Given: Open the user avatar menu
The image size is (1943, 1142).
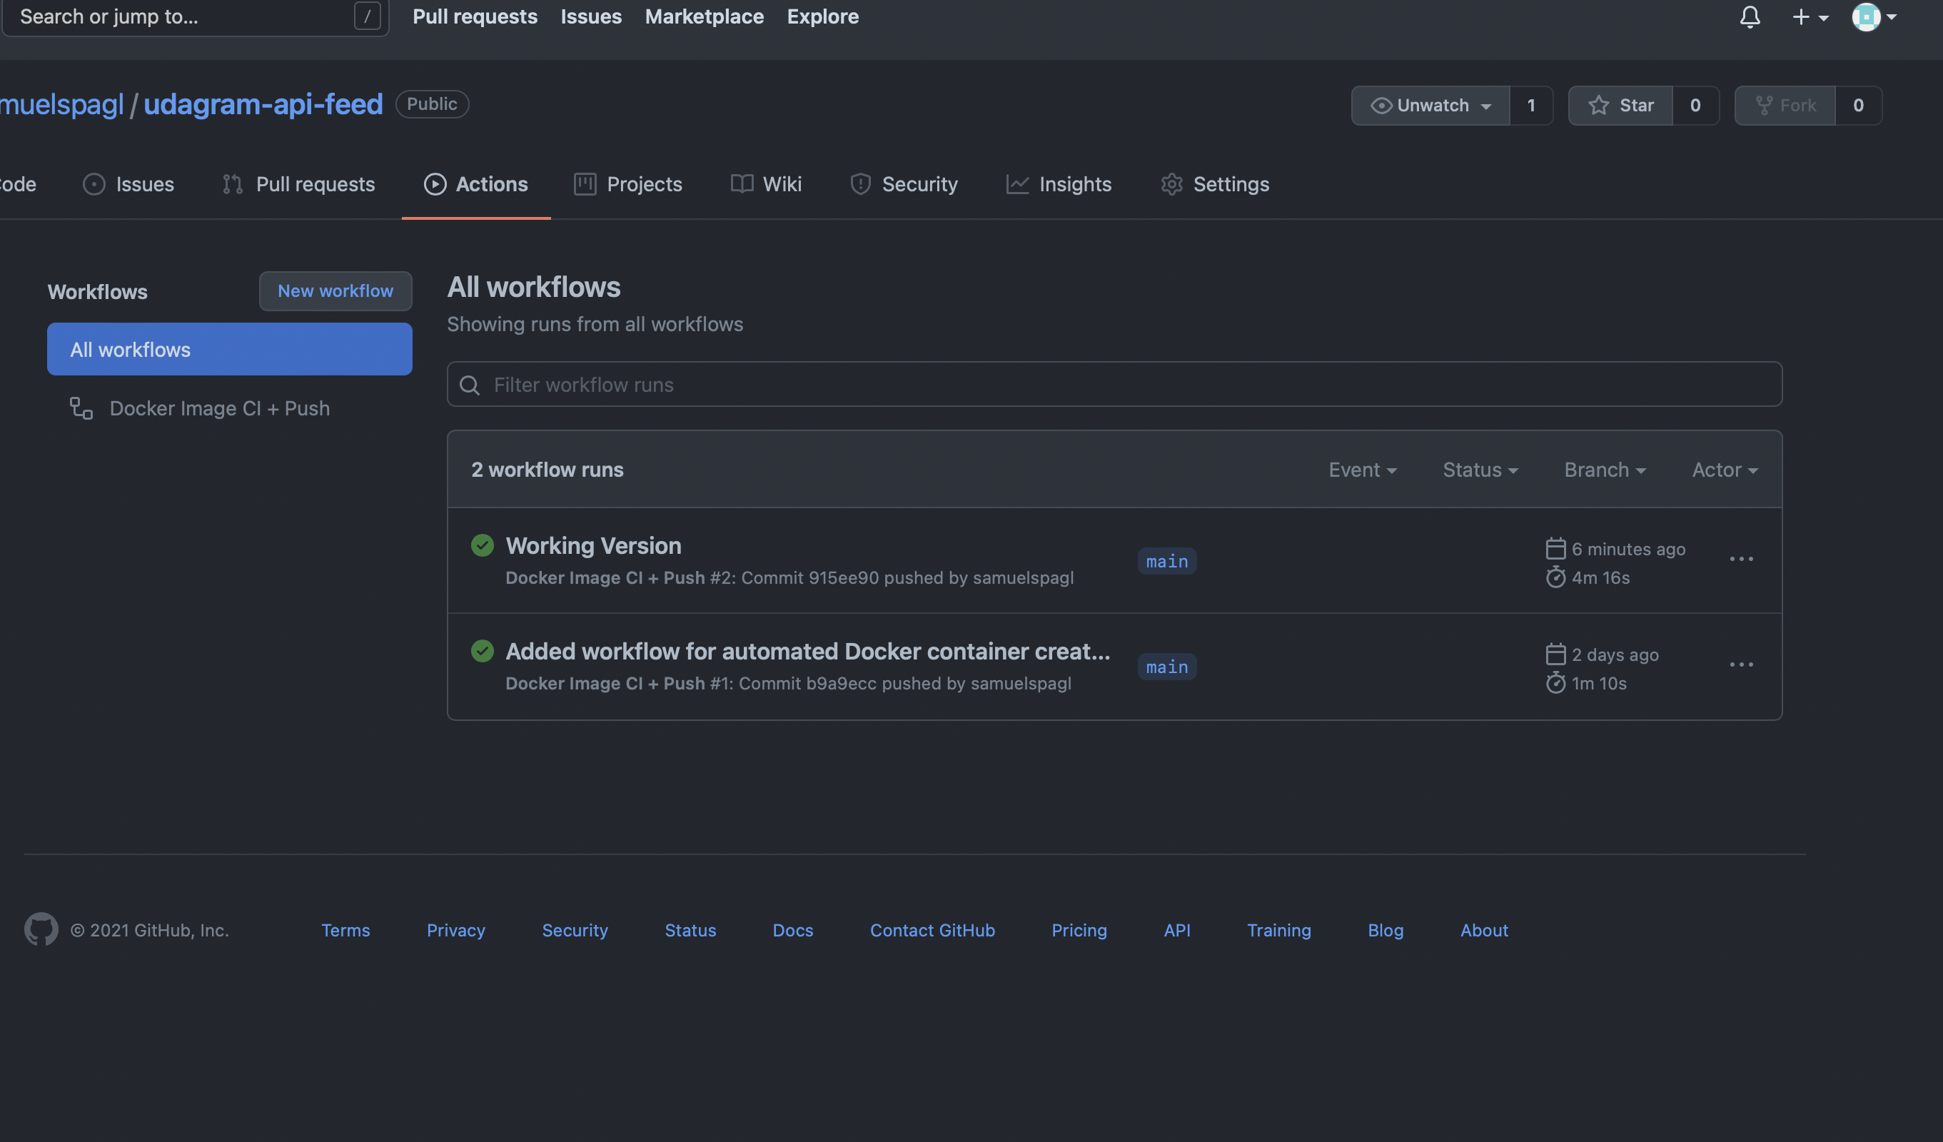Looking at the screenshot, I should [1874, 17].
